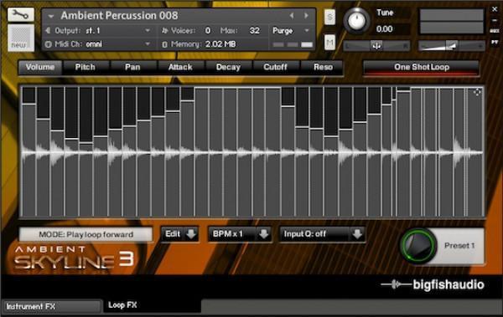The image size is (503, 317).
Task: Click the output level meter display
Action: pyautogui.click(x=452, y=22)
